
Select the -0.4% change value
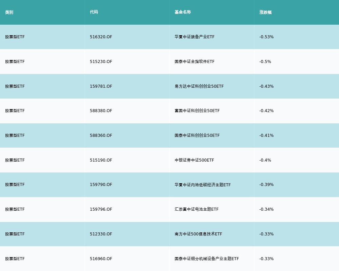click(x=265, y=160)
